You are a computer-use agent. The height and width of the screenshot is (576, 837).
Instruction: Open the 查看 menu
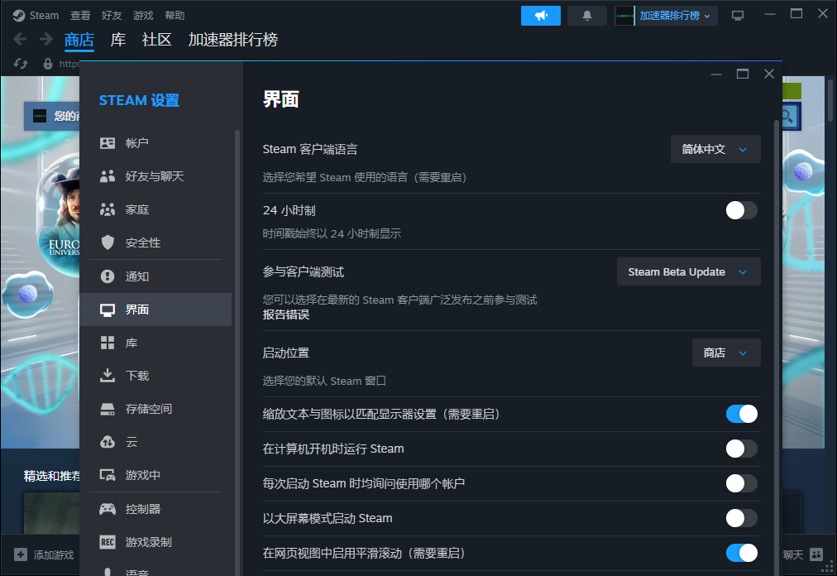click(80, 16)
